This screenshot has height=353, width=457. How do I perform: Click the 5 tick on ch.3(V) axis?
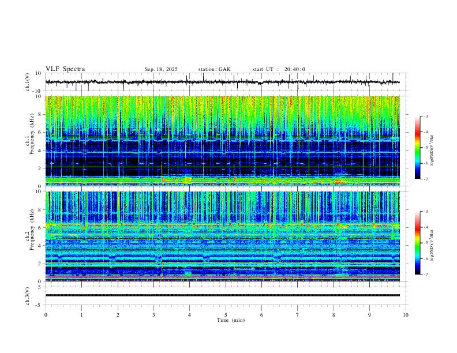point(40,287)
